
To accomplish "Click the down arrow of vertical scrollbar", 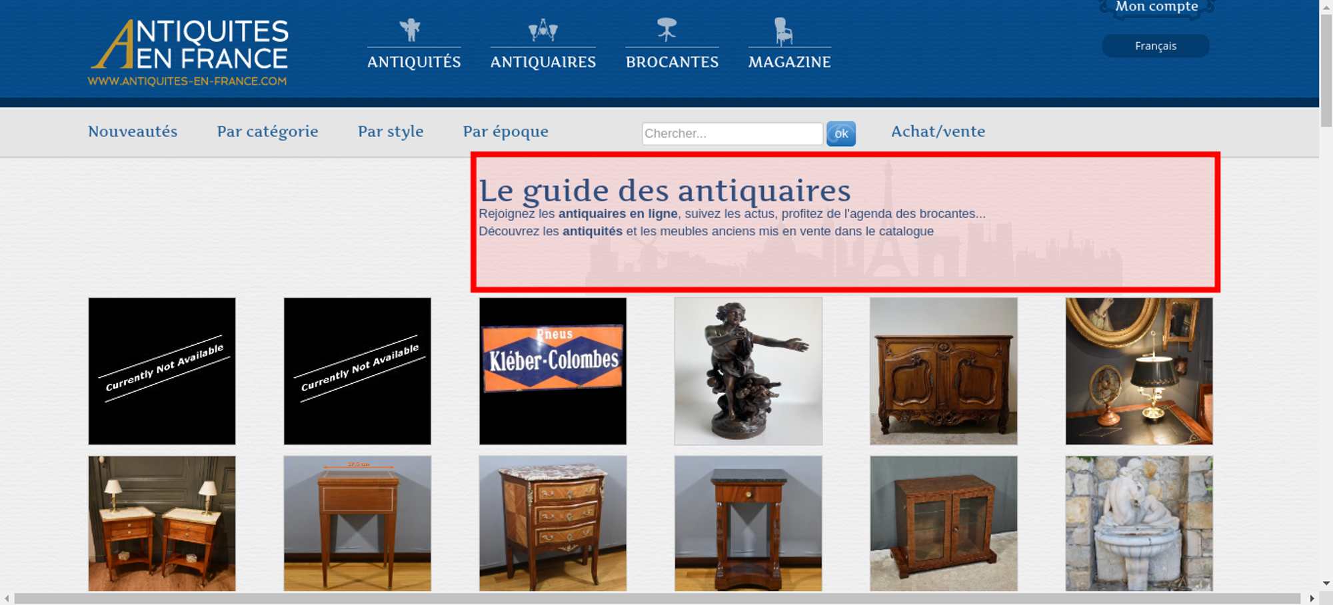I will pos(1326,583).
